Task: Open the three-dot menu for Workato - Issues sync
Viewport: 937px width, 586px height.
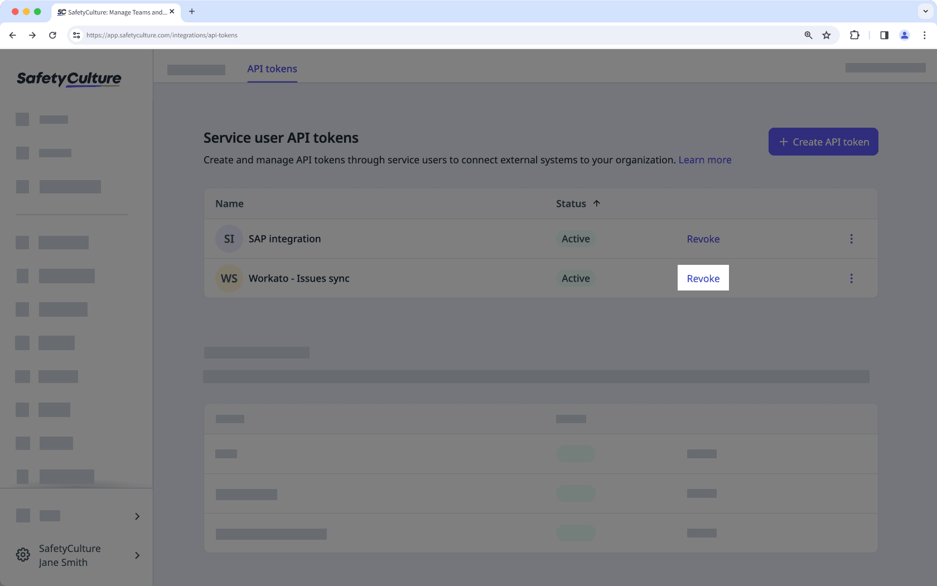Action: (x=852, y=278)
